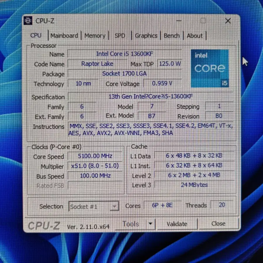Click the Core Voltage value 0.959 V
The width and height of the screenshot is (263, 263).
click(x=162, y=83)
